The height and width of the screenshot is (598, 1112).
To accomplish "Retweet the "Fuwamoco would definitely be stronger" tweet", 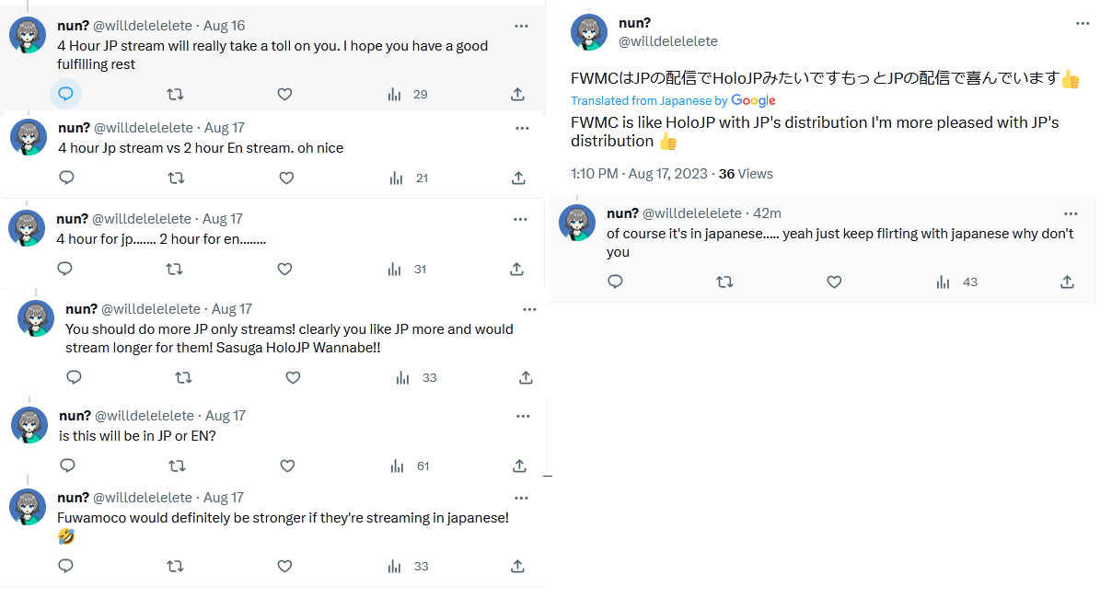I will coord(175,566).
